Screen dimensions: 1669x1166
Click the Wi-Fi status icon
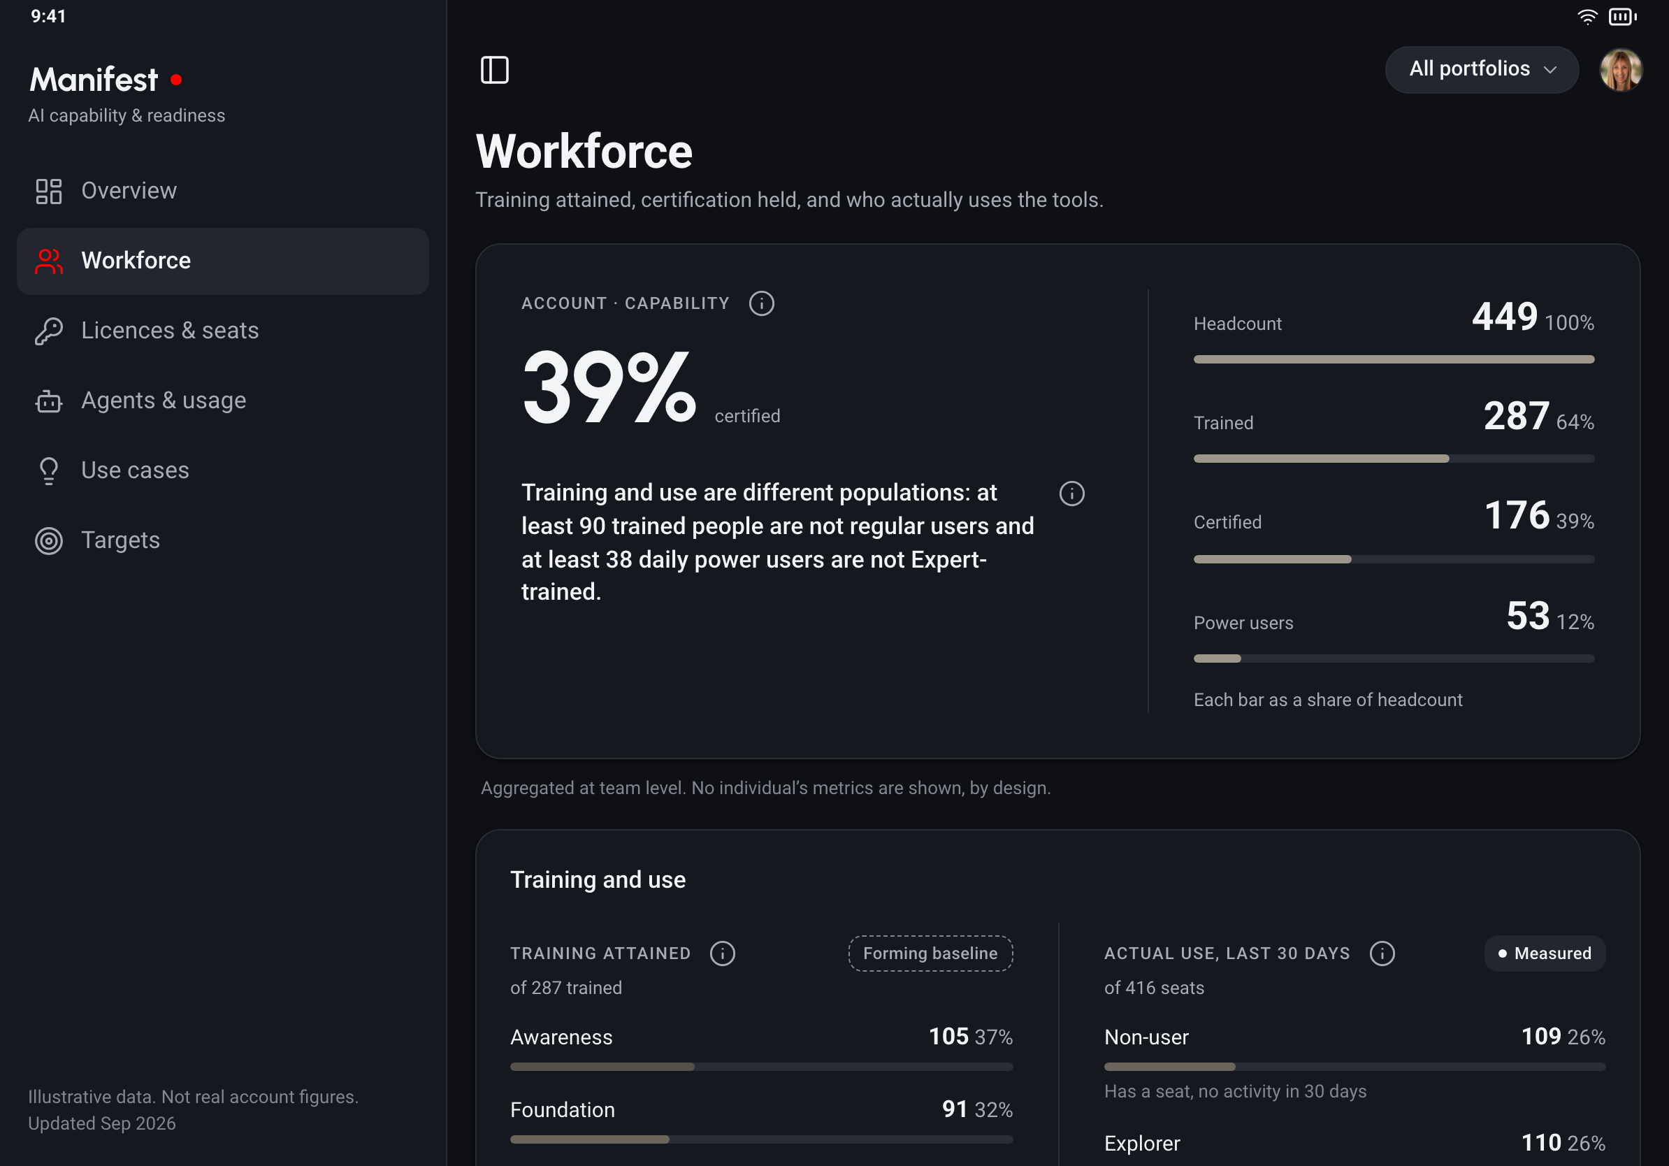[1587, 17]
